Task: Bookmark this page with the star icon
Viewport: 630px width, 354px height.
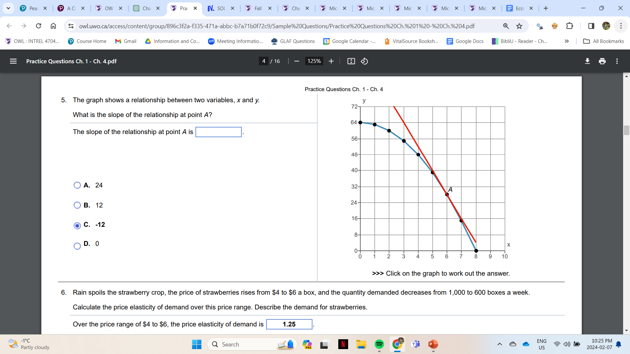Action: click(x=519, y=26)
